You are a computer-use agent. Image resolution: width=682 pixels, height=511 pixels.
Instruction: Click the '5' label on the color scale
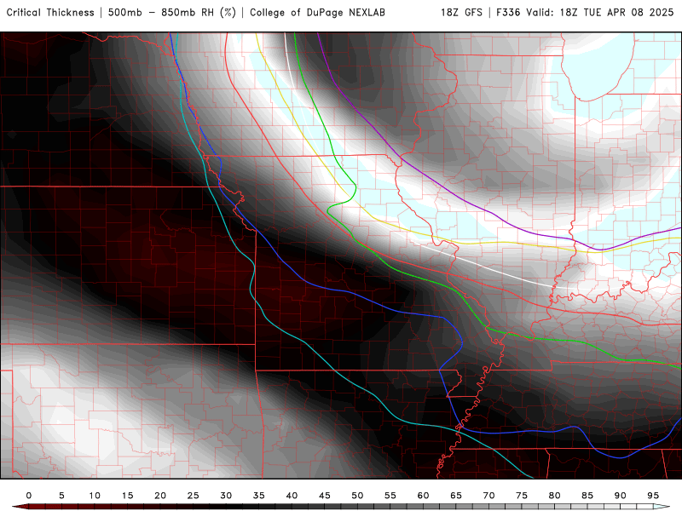61,496
